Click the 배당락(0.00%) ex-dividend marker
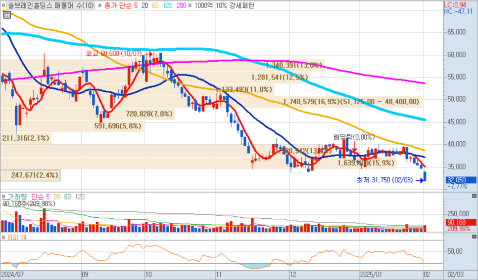This screenshot has width=478, height=280. click(x=354, y=137)
